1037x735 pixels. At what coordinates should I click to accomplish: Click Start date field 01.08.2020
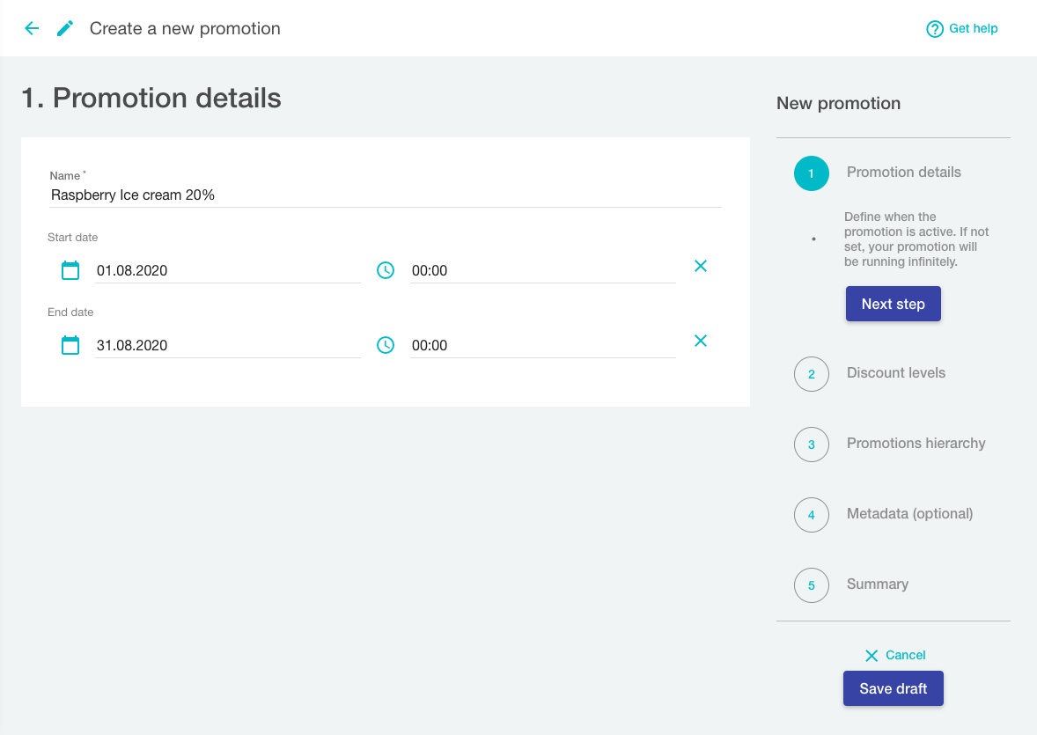point(228,270)
